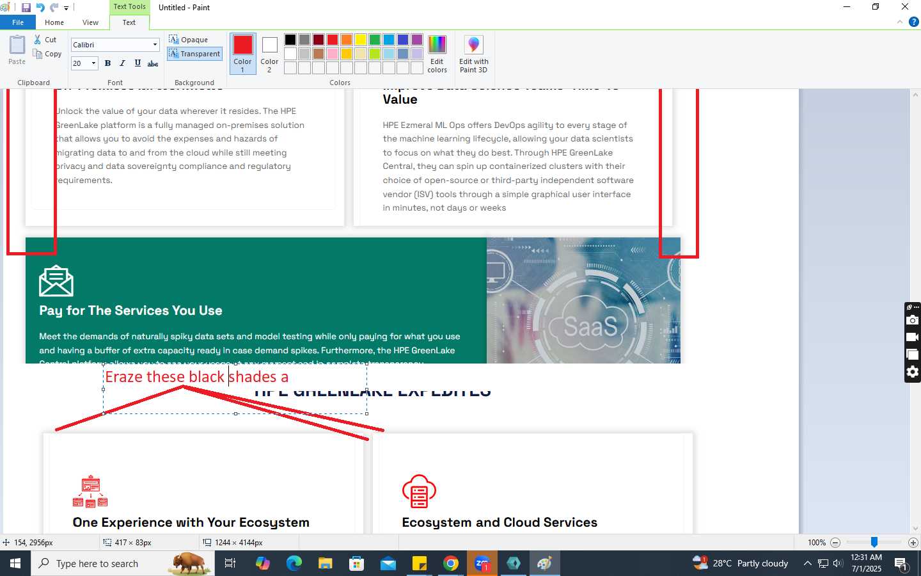Switch to the Home ribbon tab
Screen dimensions: 921x576
pyautogui.click(x=54, y=22)
